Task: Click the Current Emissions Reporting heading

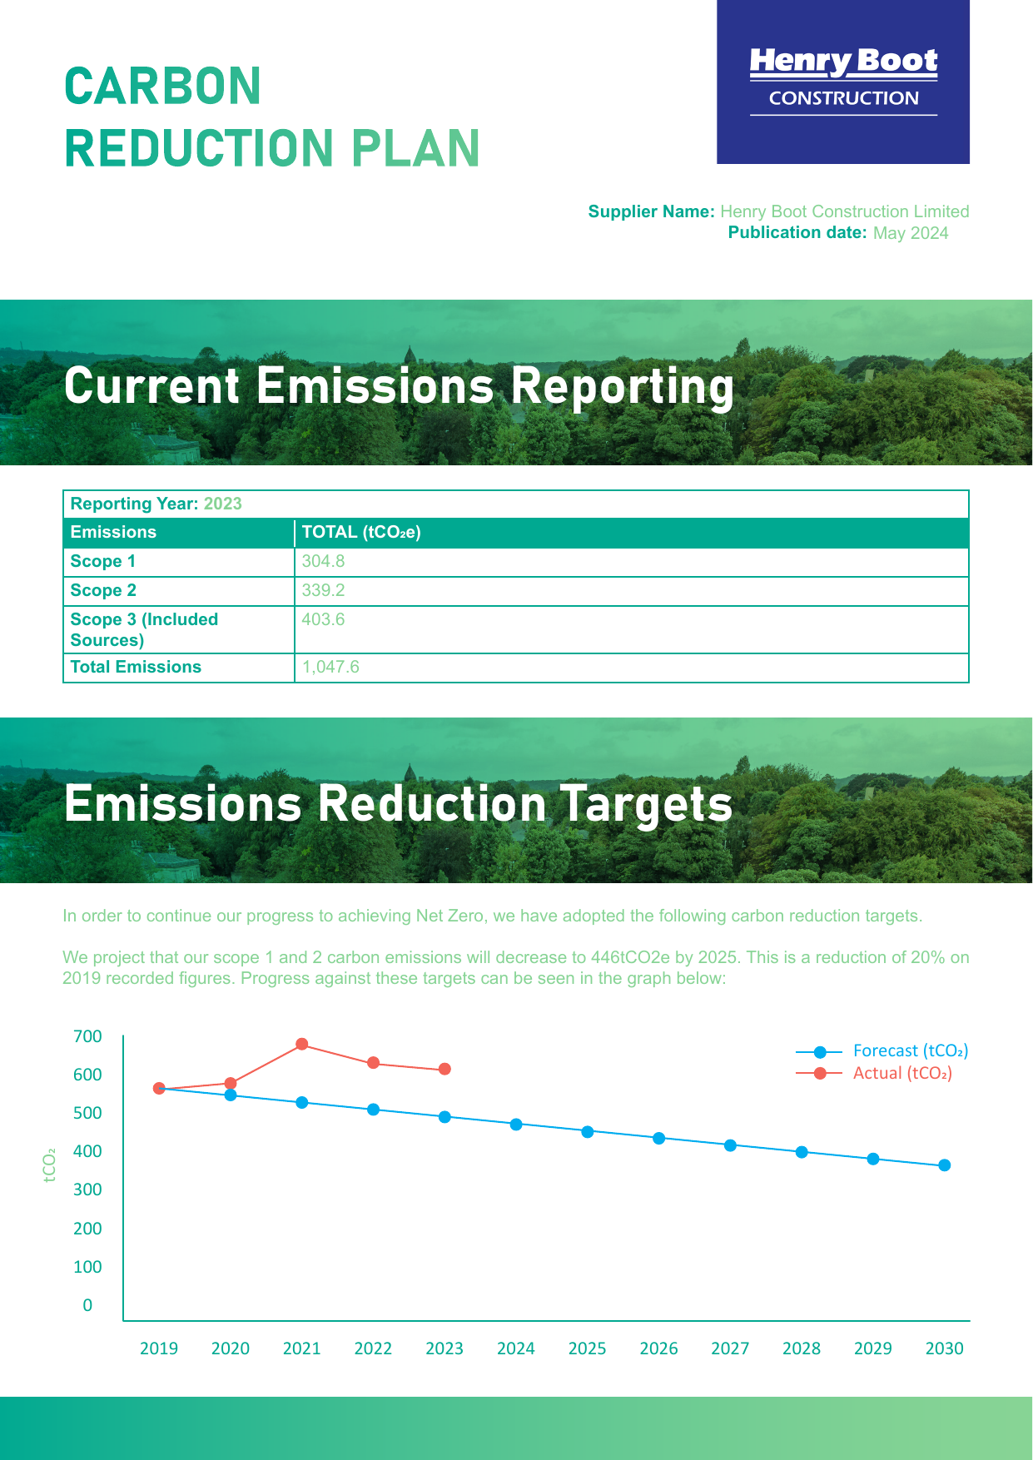Action: point(399,386)
